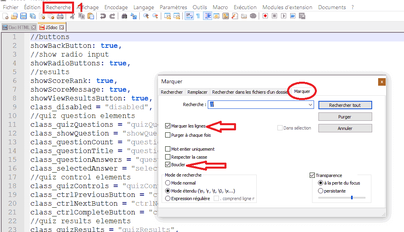Screen dimensions: 404x232
Task: Click the Save file floppy icon
Action: 23,16
